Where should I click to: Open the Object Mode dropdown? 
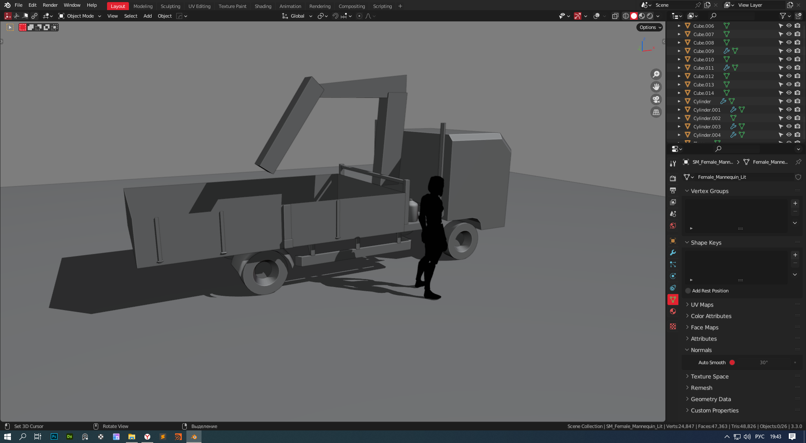click(80, 16)
